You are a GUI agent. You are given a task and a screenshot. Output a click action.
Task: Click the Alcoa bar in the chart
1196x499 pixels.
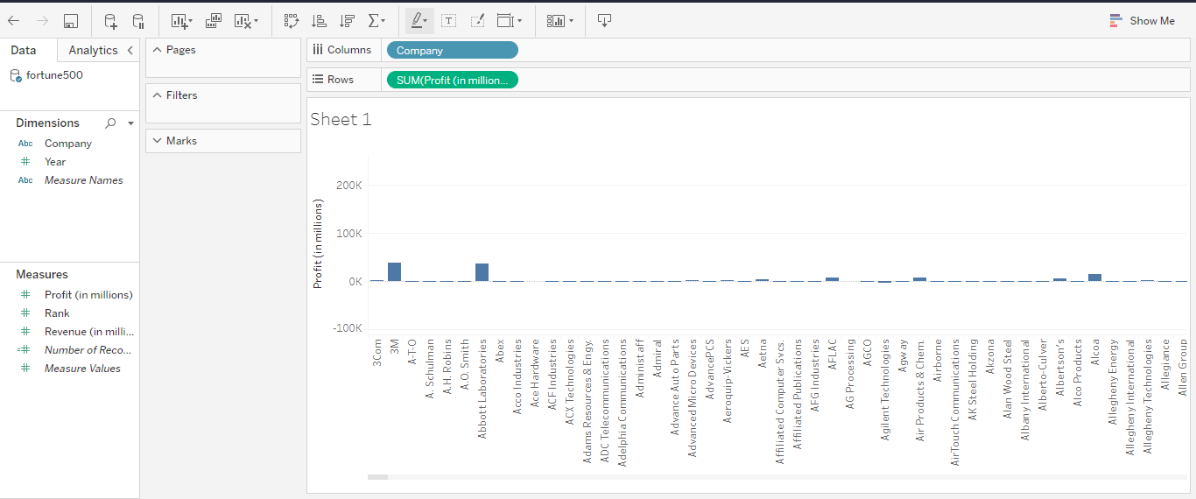click(x=1094, y=278)
